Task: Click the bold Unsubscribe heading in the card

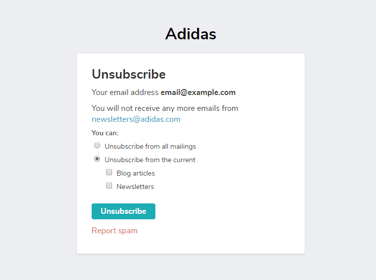Action: [x=128, y=74]
